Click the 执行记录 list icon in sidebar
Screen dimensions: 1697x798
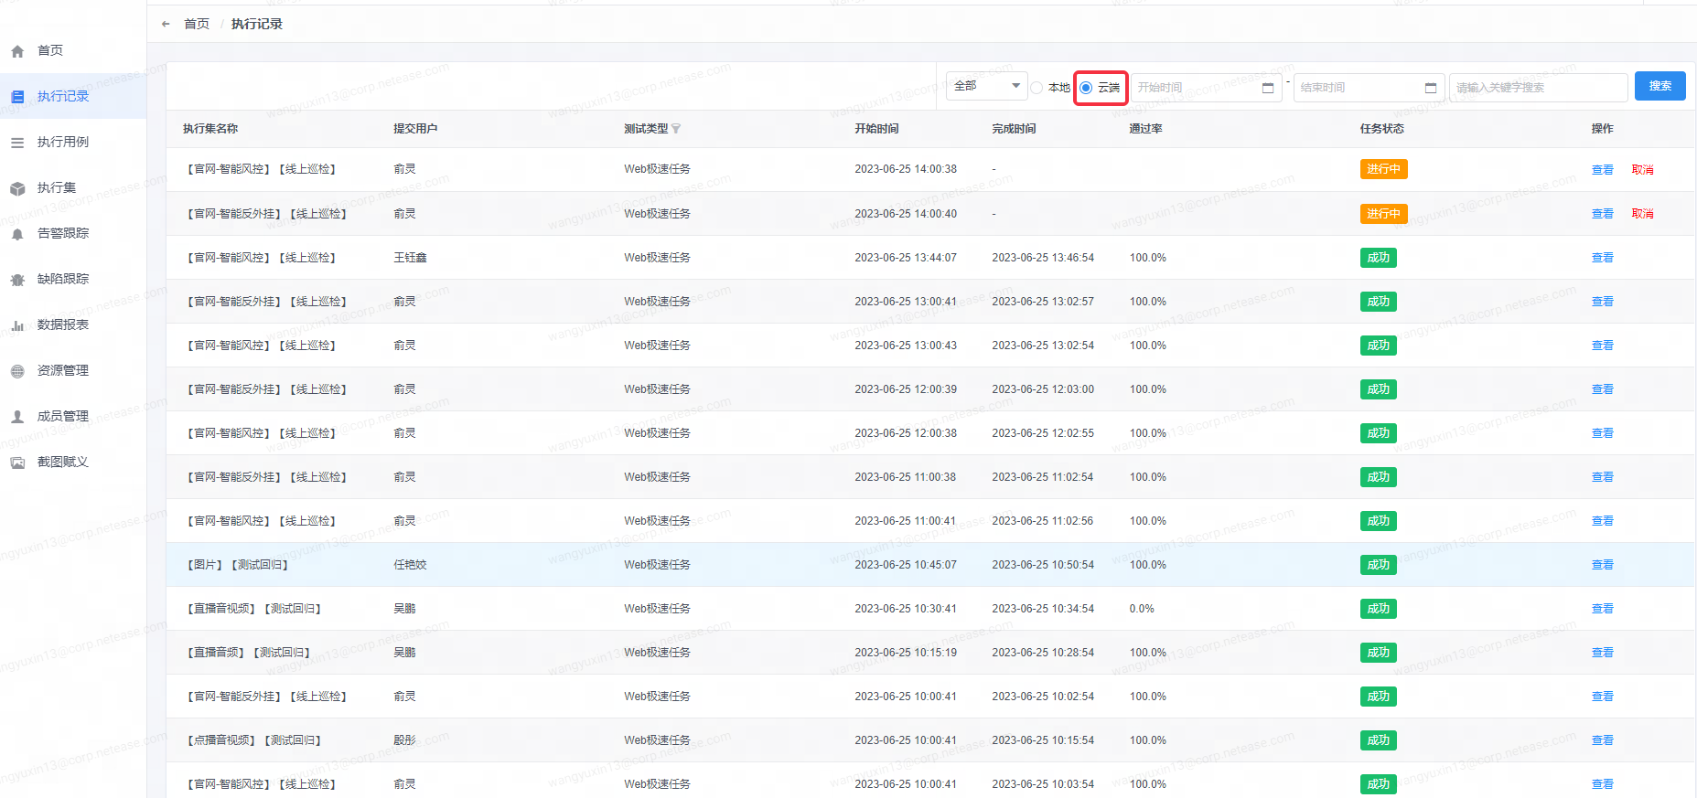(x=17, y=97)
